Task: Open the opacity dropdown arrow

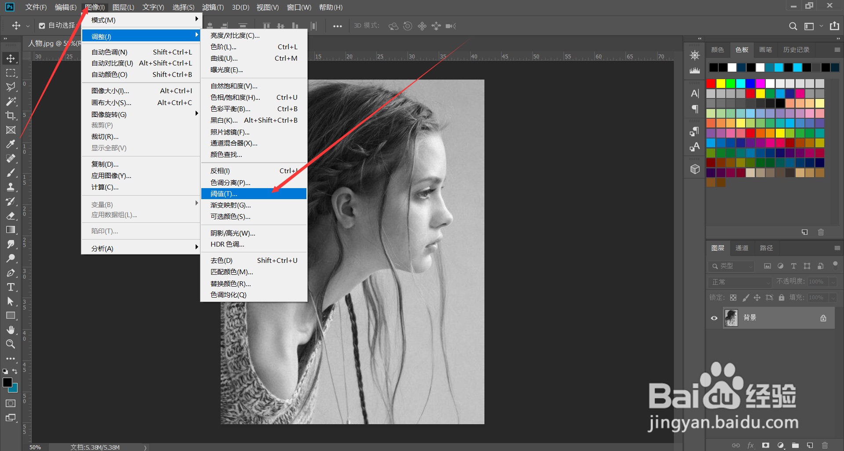Action: click(833, 282)
